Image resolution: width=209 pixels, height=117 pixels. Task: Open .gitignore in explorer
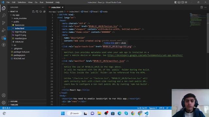[18, 48]
